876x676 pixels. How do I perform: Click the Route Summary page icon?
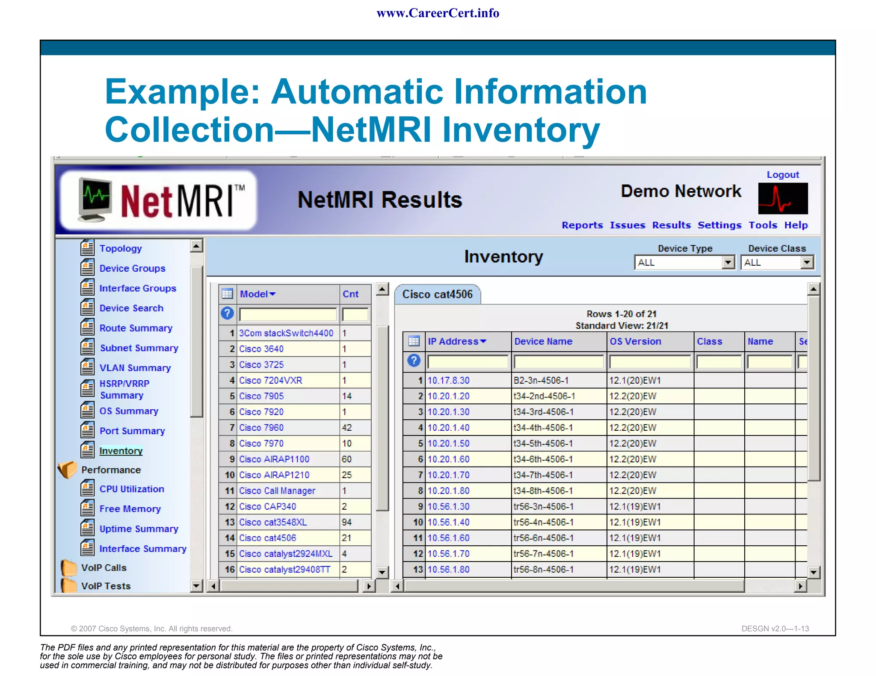click(87, 328)
